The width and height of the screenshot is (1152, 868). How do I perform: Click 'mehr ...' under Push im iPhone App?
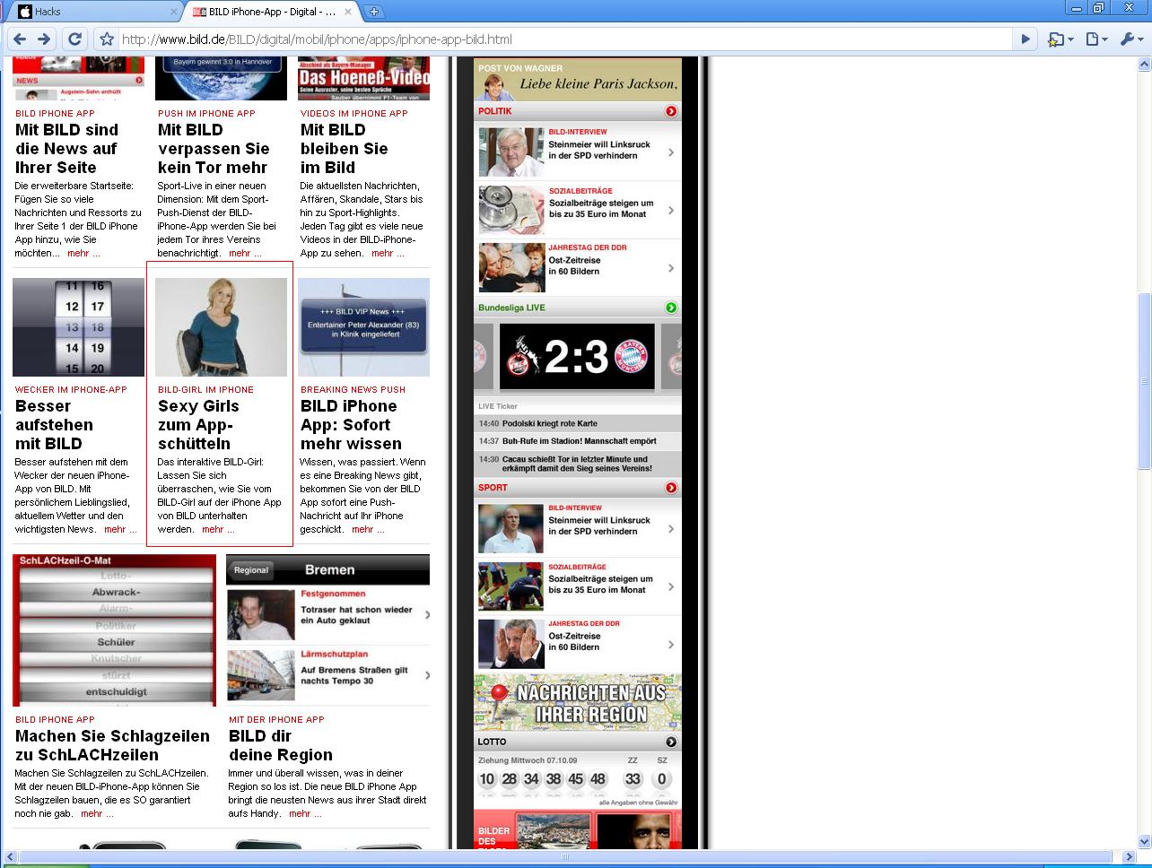[x=245, y=253]
